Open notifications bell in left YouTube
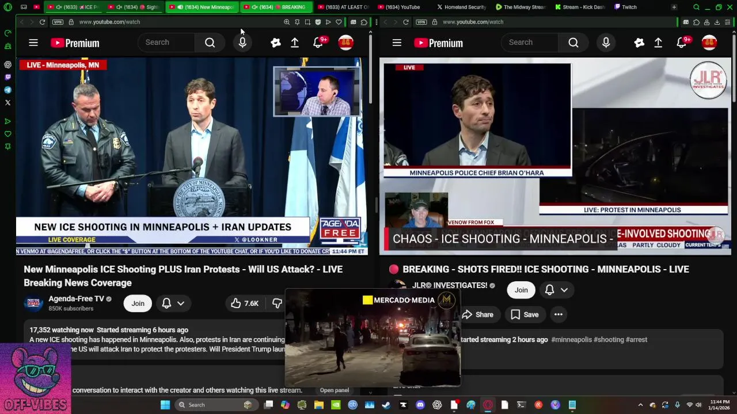Image resolution: width=737 pixels, height=414 pixels. coord(318,43)
